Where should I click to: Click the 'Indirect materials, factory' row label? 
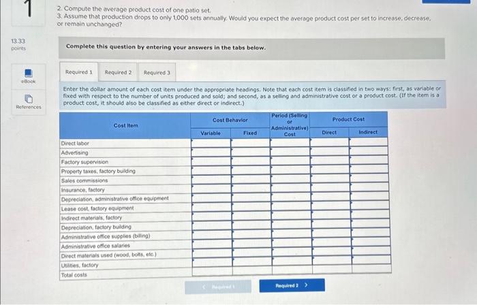[x=91, y=218]
